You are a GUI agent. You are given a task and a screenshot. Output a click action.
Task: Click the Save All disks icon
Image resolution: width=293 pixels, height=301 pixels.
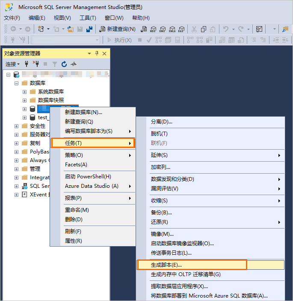coord(89,29)
